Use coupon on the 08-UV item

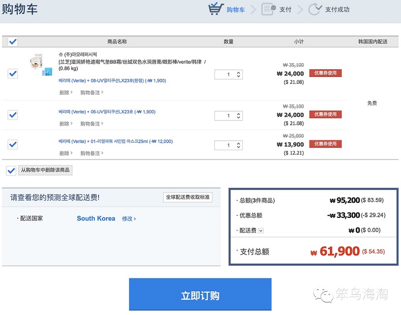pyautogui.click(x=326, y=73)
